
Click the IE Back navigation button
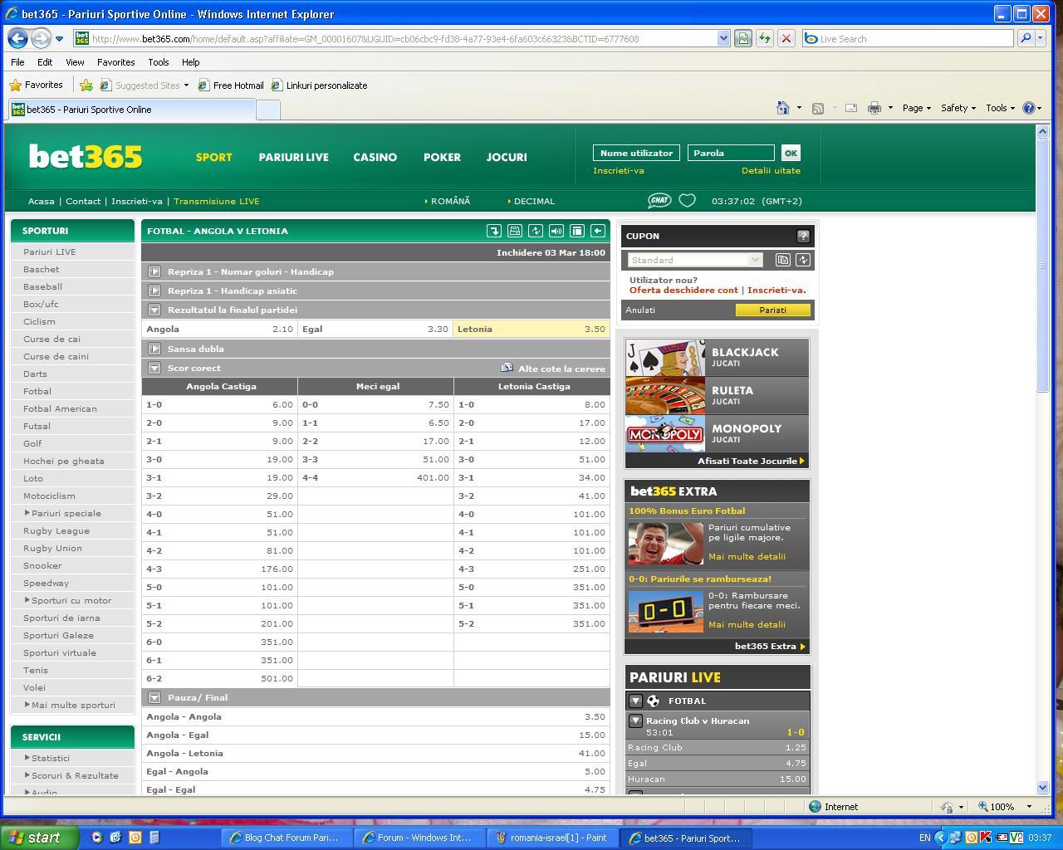point(17,38)
